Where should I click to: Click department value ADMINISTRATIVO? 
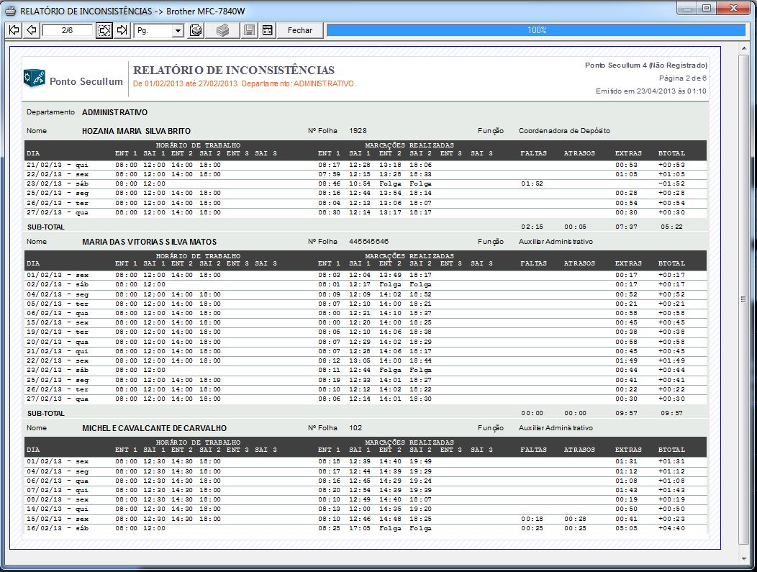click(x=115, y=112)
